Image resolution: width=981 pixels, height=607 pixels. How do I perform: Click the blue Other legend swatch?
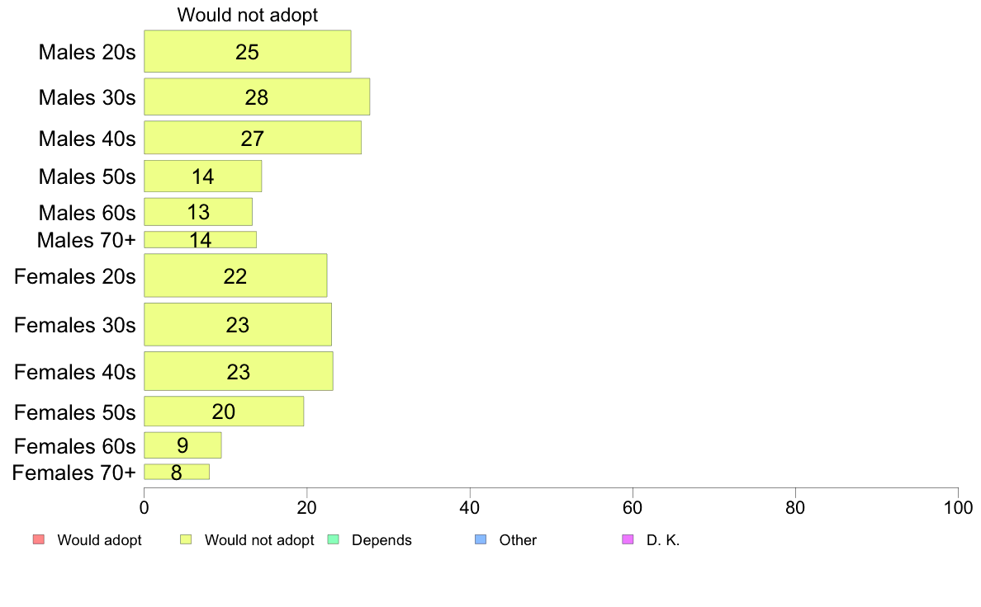point(481,539)
